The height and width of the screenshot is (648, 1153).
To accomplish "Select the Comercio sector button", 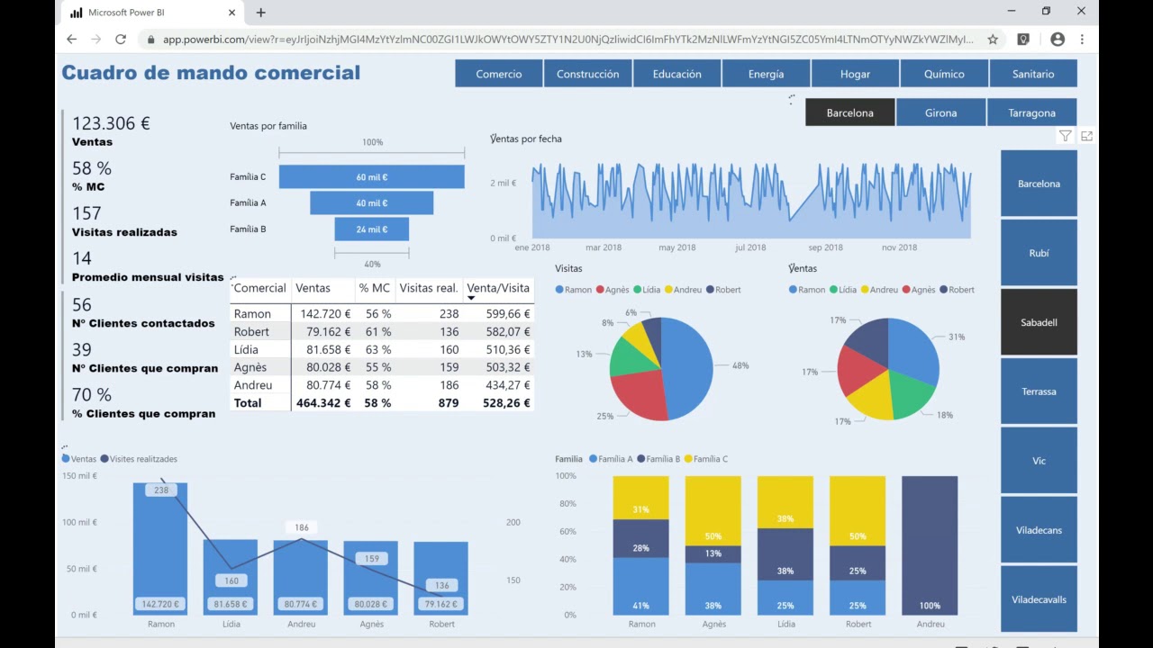I will pos(499,74).
